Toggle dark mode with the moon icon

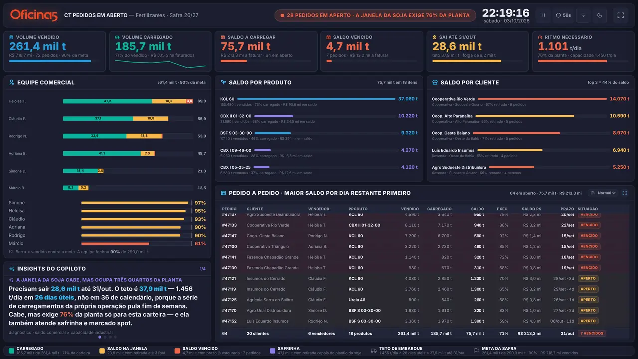[x=600, y=15]
